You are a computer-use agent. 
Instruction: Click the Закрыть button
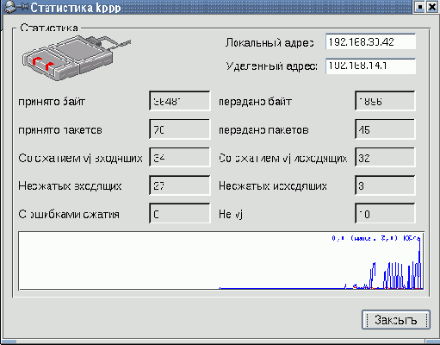pos(396,319)
